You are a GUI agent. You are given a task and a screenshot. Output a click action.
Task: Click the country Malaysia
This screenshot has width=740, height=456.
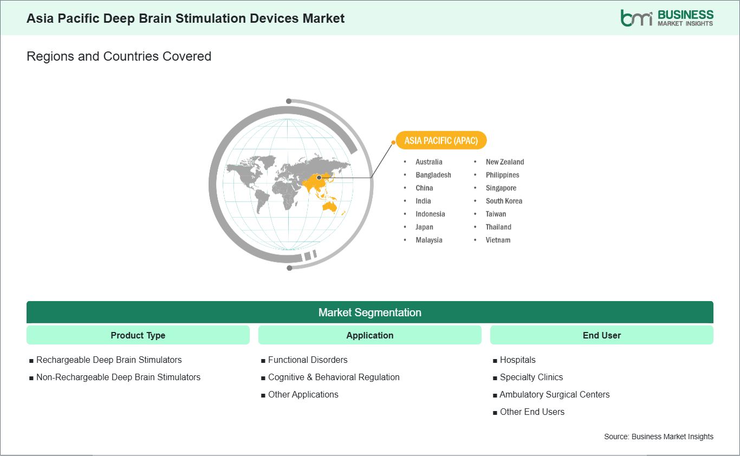[429, 240]
